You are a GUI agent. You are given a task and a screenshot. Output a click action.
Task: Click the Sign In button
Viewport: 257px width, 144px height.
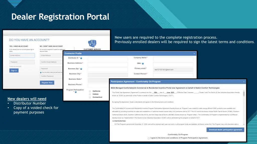coord(14,70)
